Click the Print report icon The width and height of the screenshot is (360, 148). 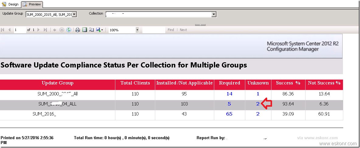tap(78, 30)
